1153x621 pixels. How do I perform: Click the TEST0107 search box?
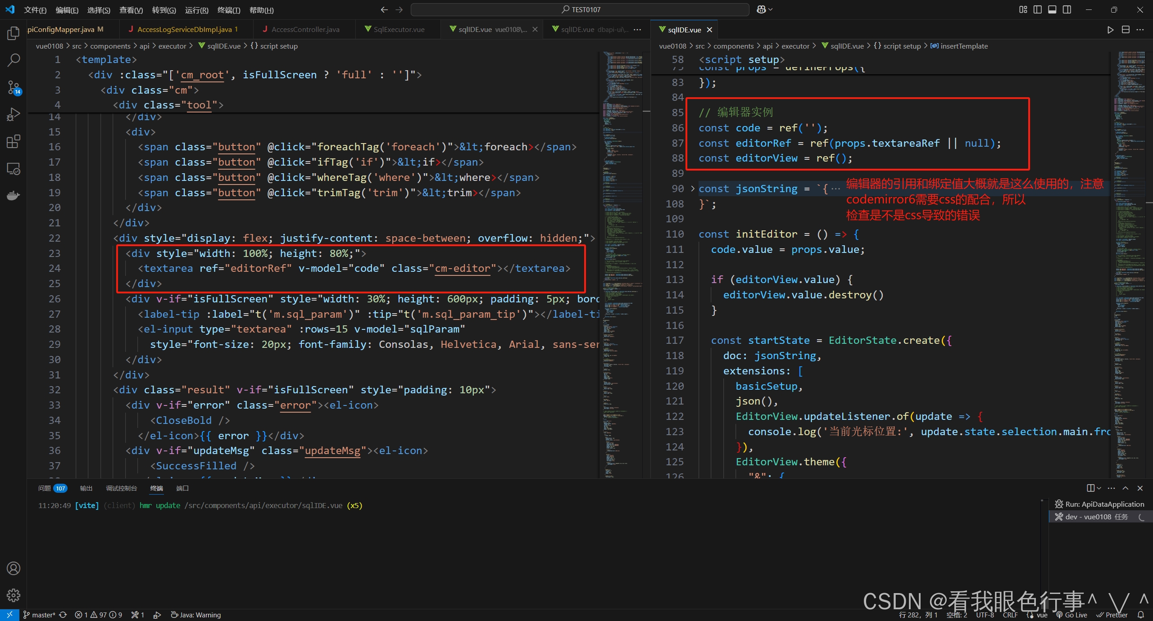pyautogui.click(x=581, y=9)
